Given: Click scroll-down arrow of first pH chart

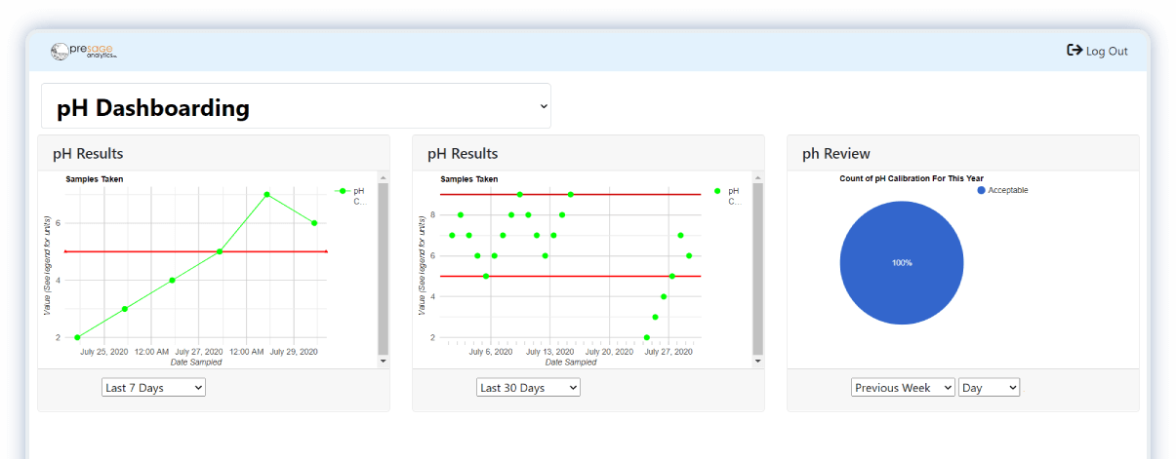Looking at the screenshot, I should [x=384, y=361].
